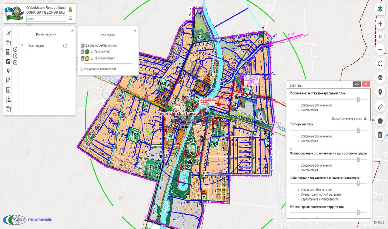Check the Планировочные ограничения layer checkbox
The image size is (388, 229).
point(291,148)
